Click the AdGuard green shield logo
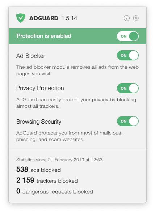Viewport: 155px width, 213px height. point(21,18)
